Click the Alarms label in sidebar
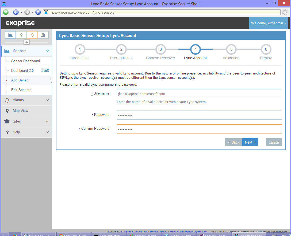 click(x=18, y=100)
